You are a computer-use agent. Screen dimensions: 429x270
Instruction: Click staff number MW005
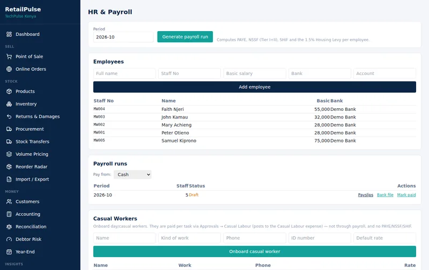(x=99, y=140)
